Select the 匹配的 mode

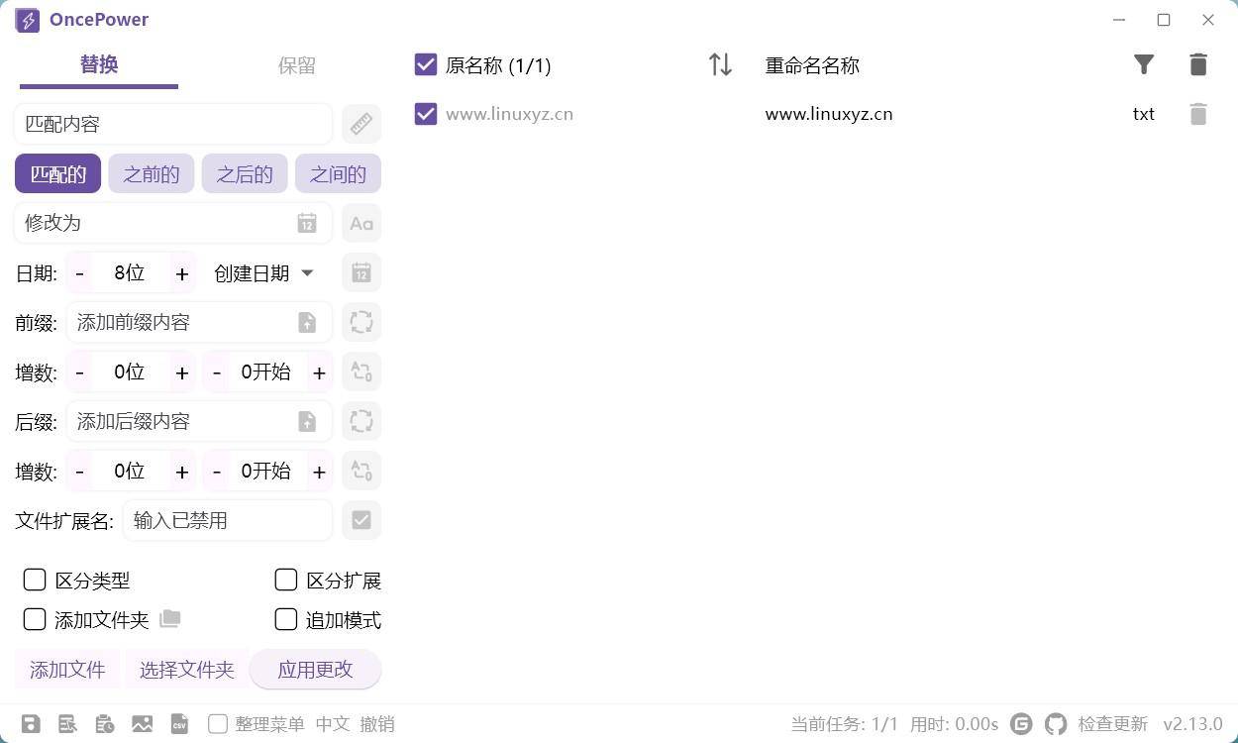pos(57,174)
